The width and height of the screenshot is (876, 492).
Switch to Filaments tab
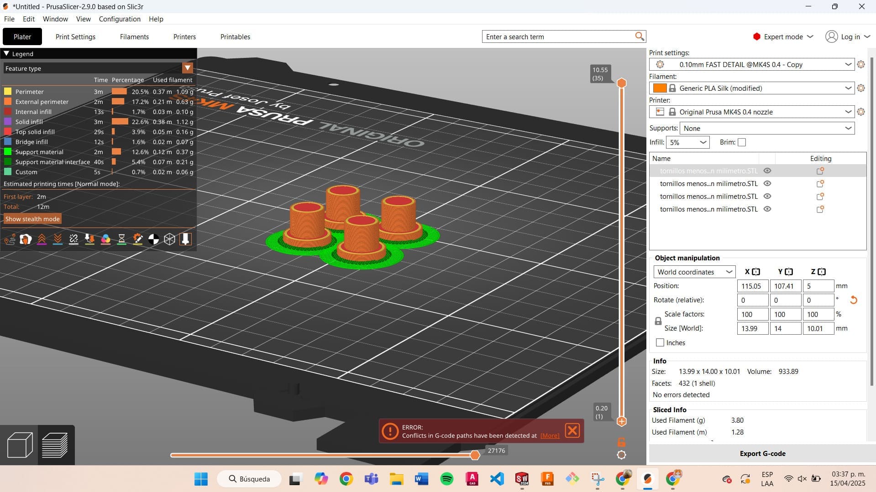tap(134, 36)
